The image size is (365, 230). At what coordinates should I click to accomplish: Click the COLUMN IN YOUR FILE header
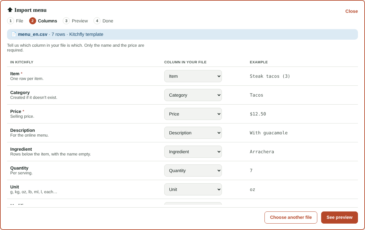pos(185,62)
